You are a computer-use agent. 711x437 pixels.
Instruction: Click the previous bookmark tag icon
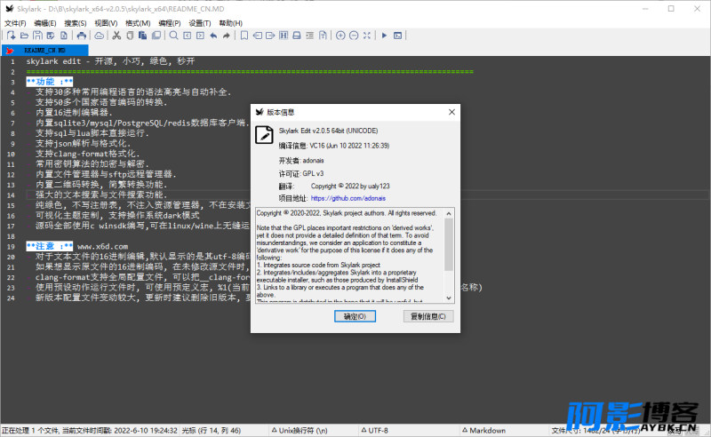[x=257, y=36]
